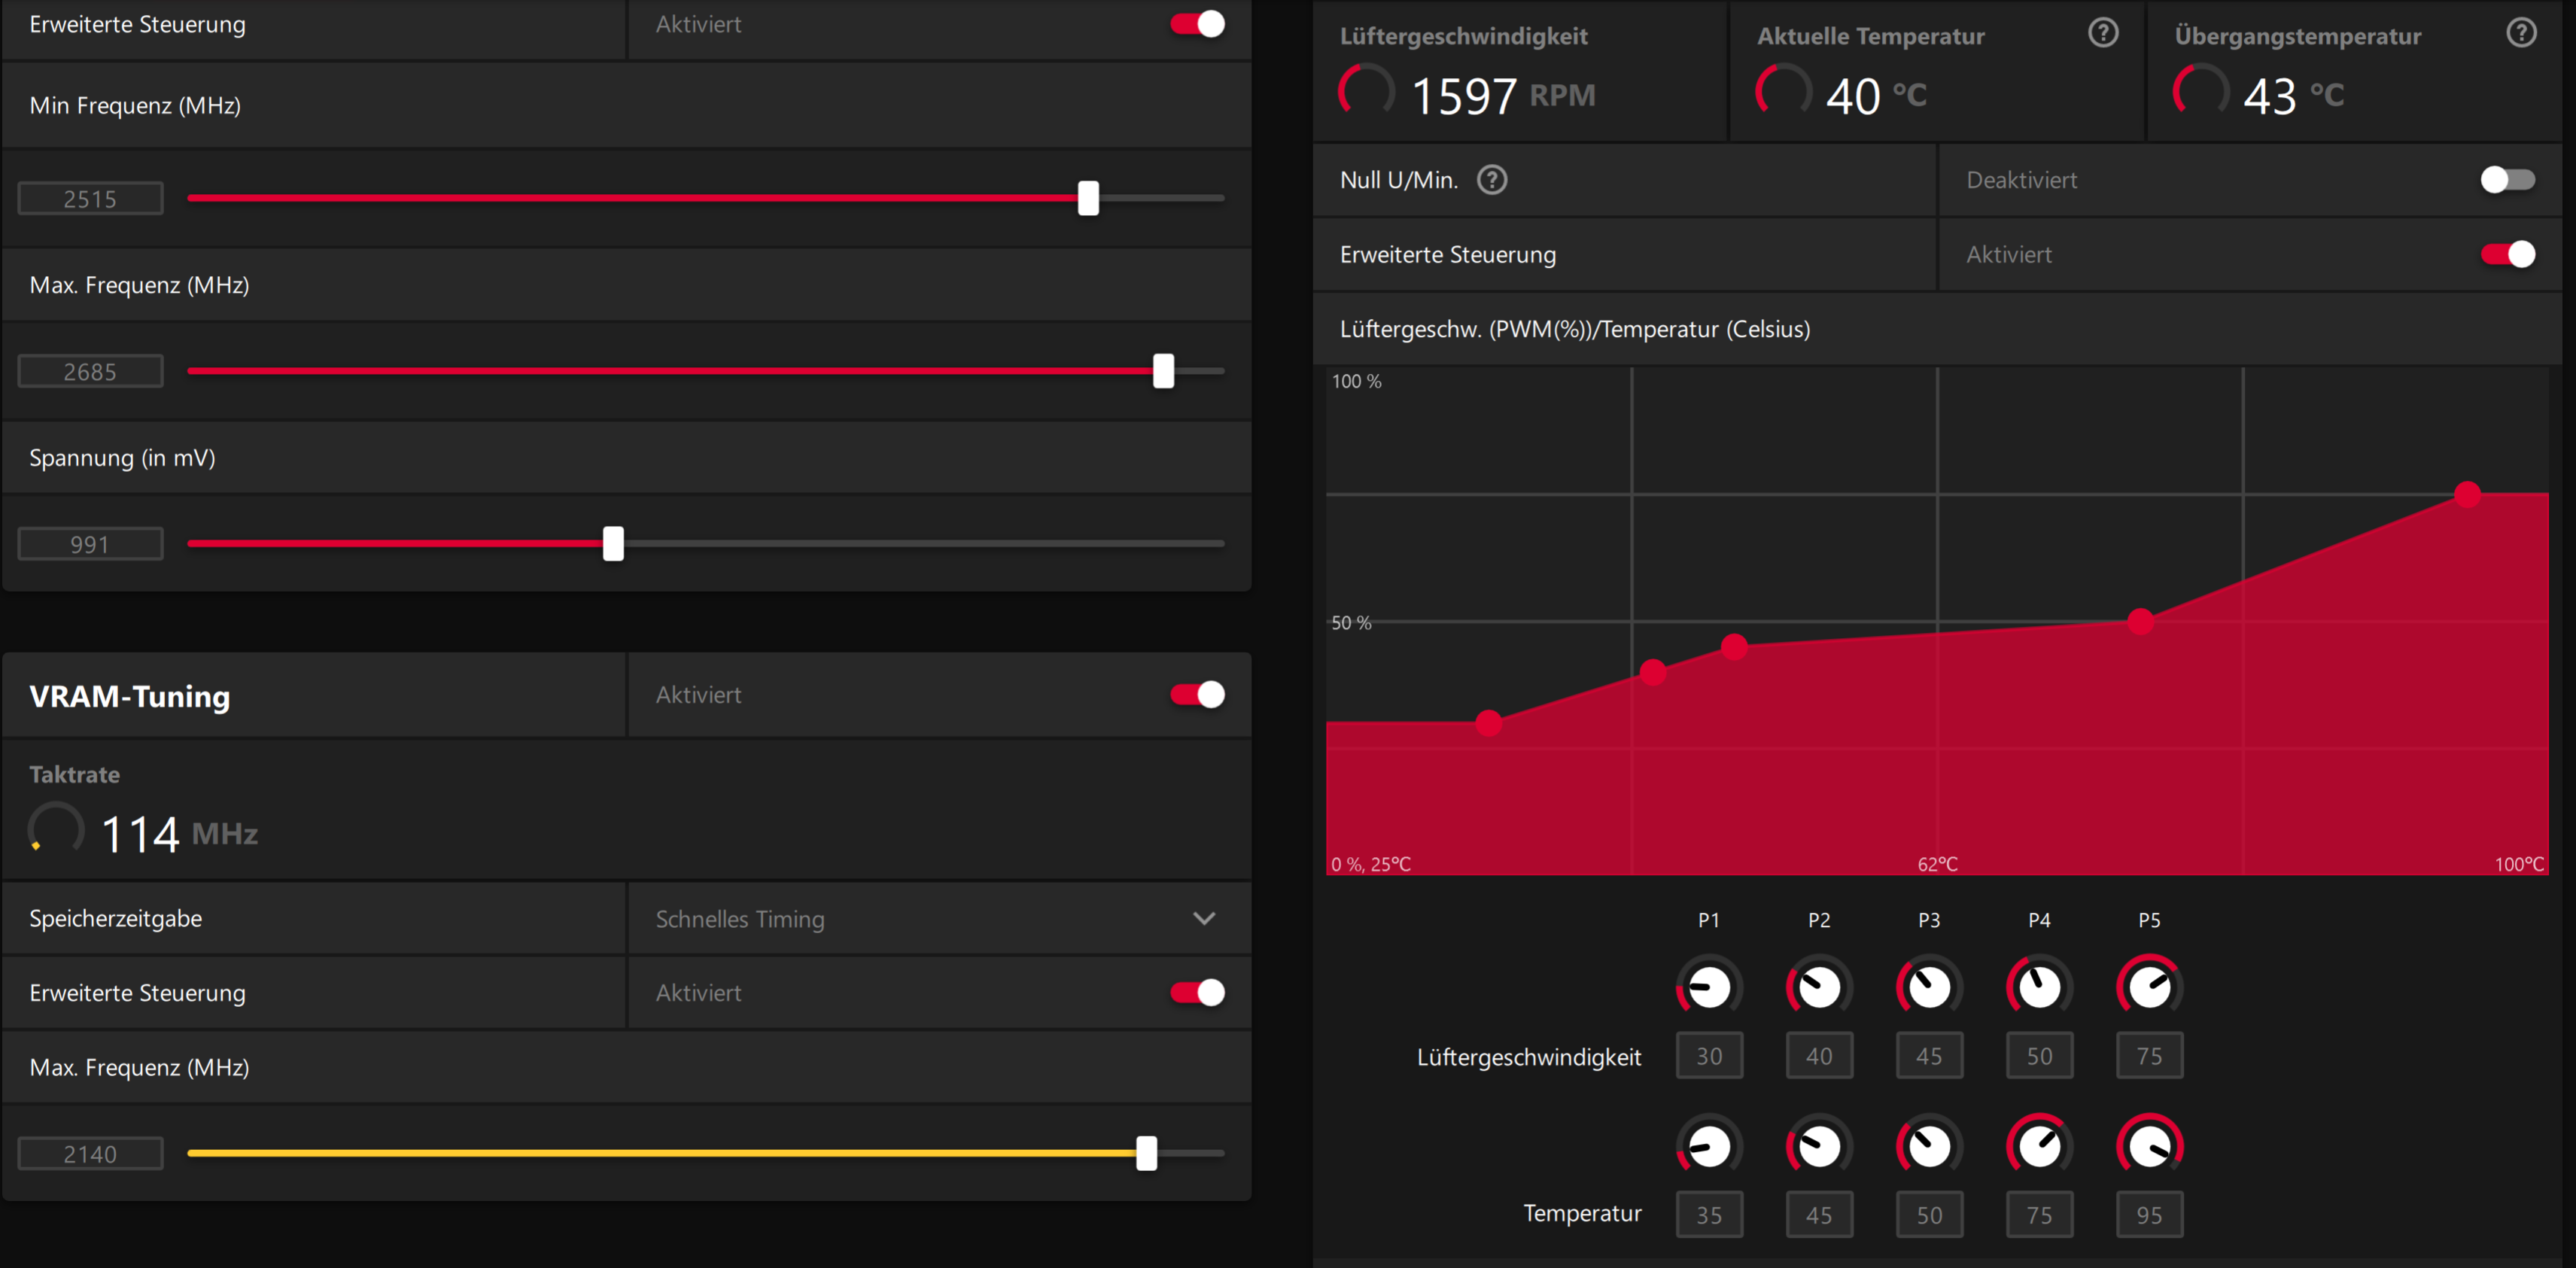Image resolution: width=2576 pixels, height=1268 pixels.
Task: Toggle fan Erweiterte Steuerung switch off
Action: pyautogui.click(x=2507, y=255)
